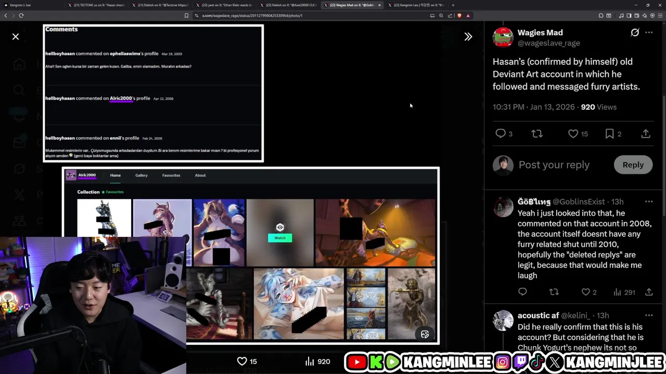The image size is (666, 374).
Task: Open the extensions puzzle icon
Action: (x=601, y=16)
